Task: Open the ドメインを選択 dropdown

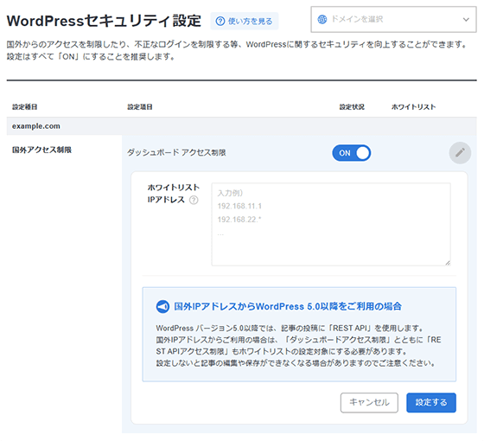Action: tap(393, 19)
